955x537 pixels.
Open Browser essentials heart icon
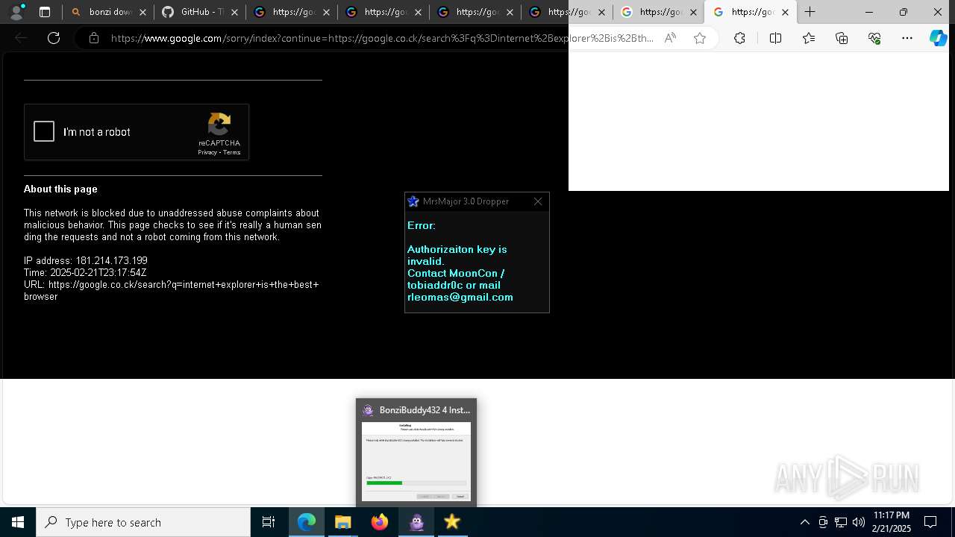(874, 38)
